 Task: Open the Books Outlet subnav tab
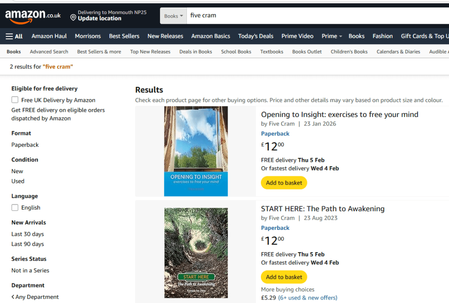pos(307,52)
